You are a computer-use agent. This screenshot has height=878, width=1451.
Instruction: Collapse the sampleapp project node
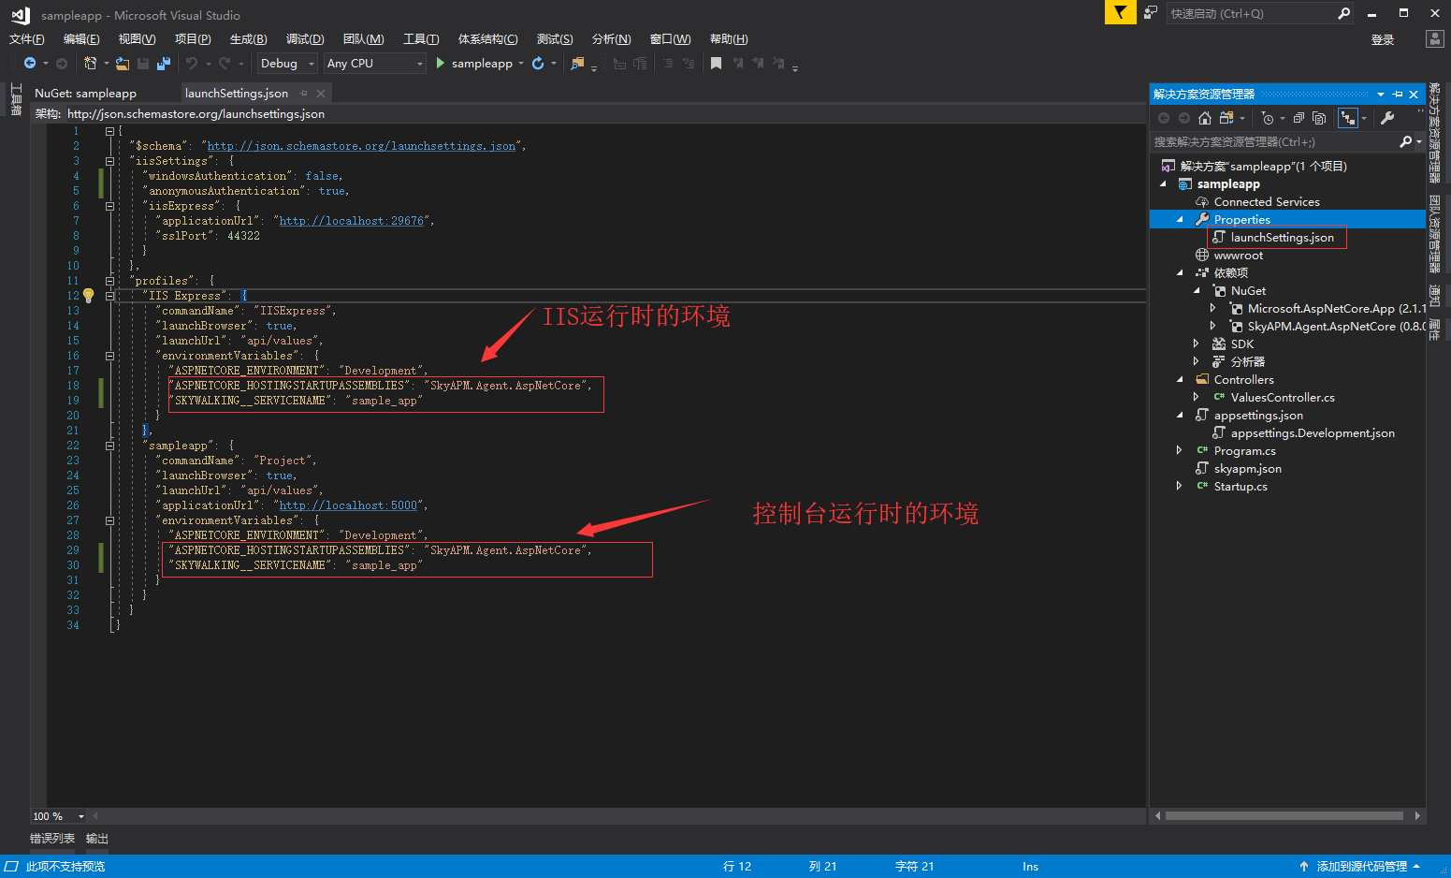point(1164,183)
